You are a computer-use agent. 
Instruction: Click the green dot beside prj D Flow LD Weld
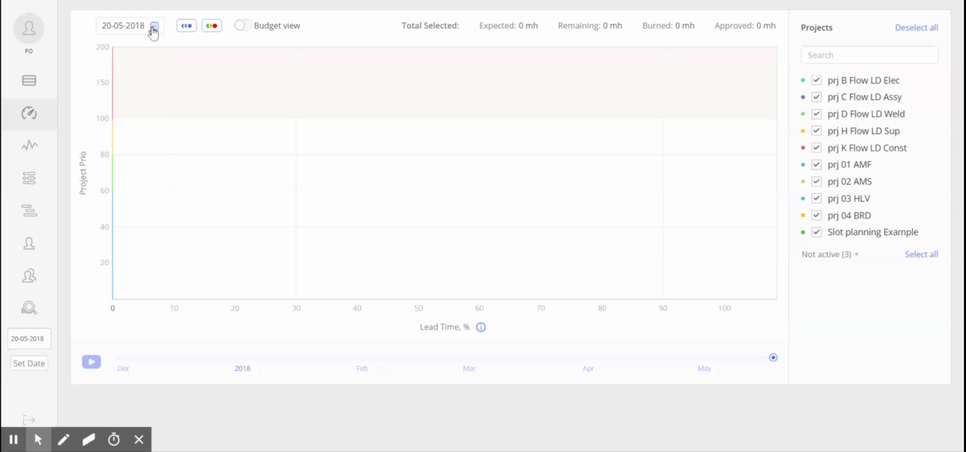coord(802,114)
